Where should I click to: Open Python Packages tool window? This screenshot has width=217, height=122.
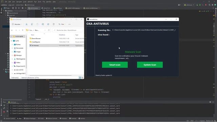click(30, 119)
